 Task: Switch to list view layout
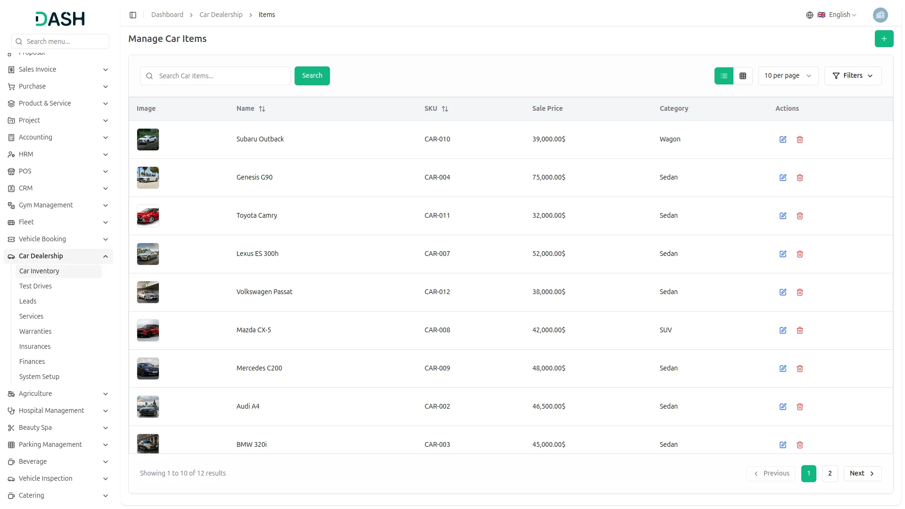tap(724, 76)
